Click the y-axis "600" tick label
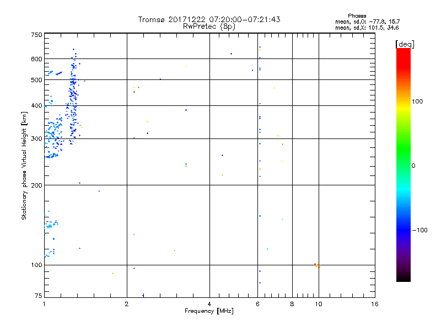441x331 pixels. (x=37, y=59)
